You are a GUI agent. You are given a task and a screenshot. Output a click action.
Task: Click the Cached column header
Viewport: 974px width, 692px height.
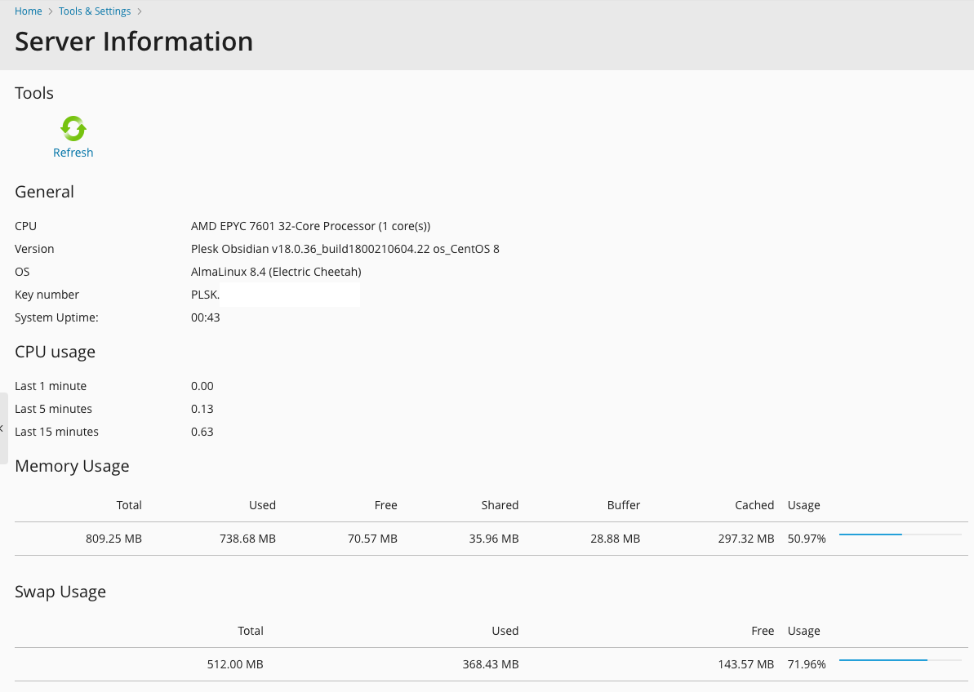[x=754, y=505]
